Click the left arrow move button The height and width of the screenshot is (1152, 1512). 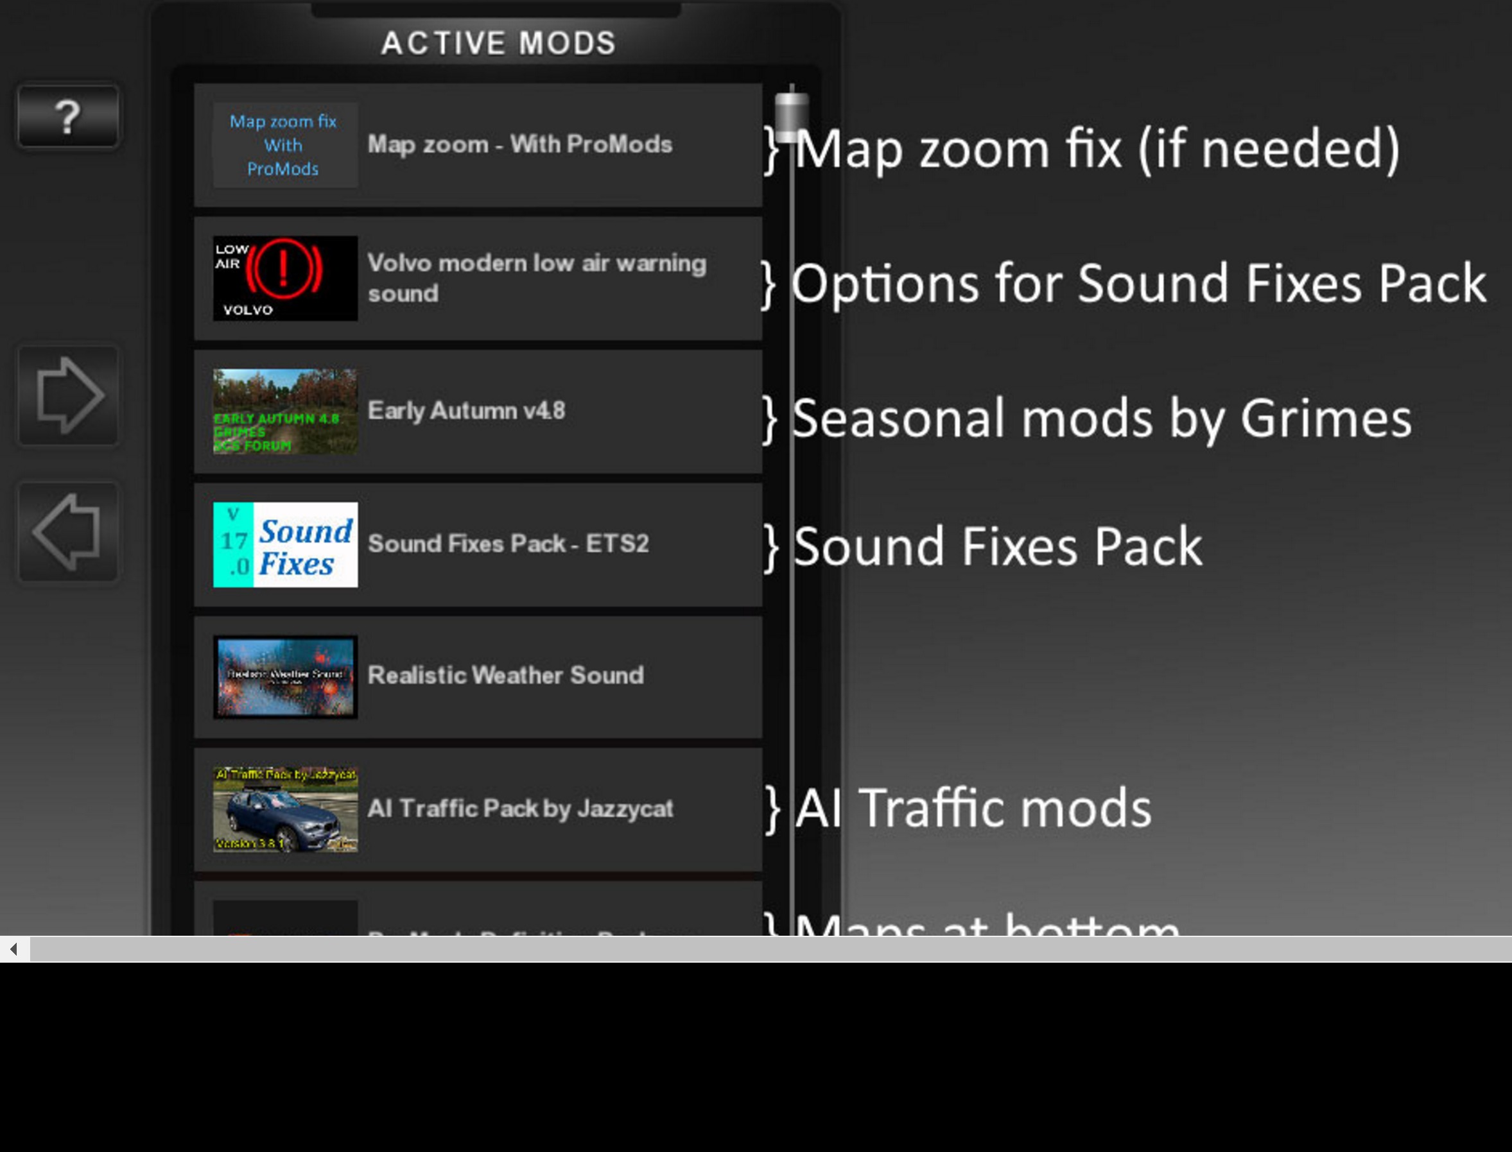(x=68, y=531)
